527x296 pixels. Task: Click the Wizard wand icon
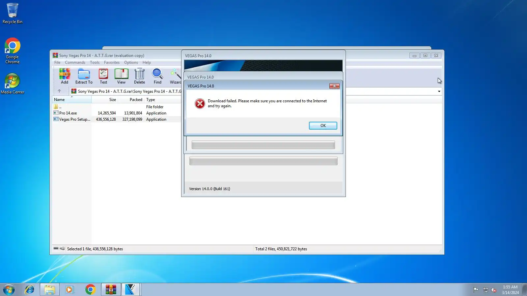[176, 76]
